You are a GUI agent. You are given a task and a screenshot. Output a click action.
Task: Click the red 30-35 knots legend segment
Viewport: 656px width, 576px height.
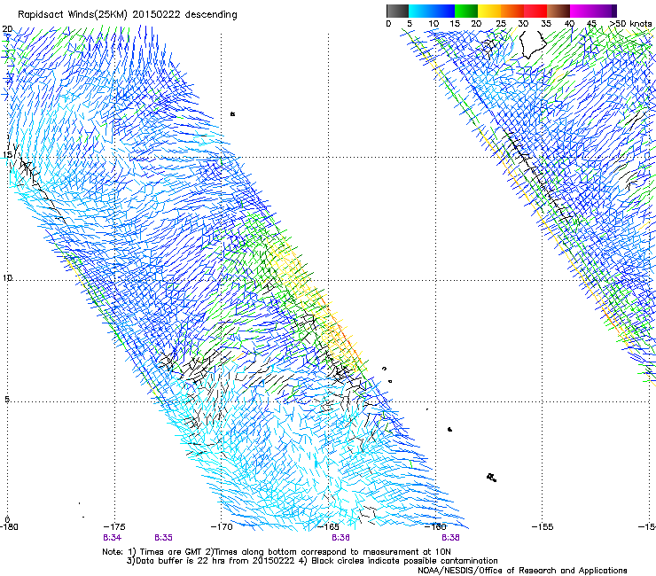(535, 11)
